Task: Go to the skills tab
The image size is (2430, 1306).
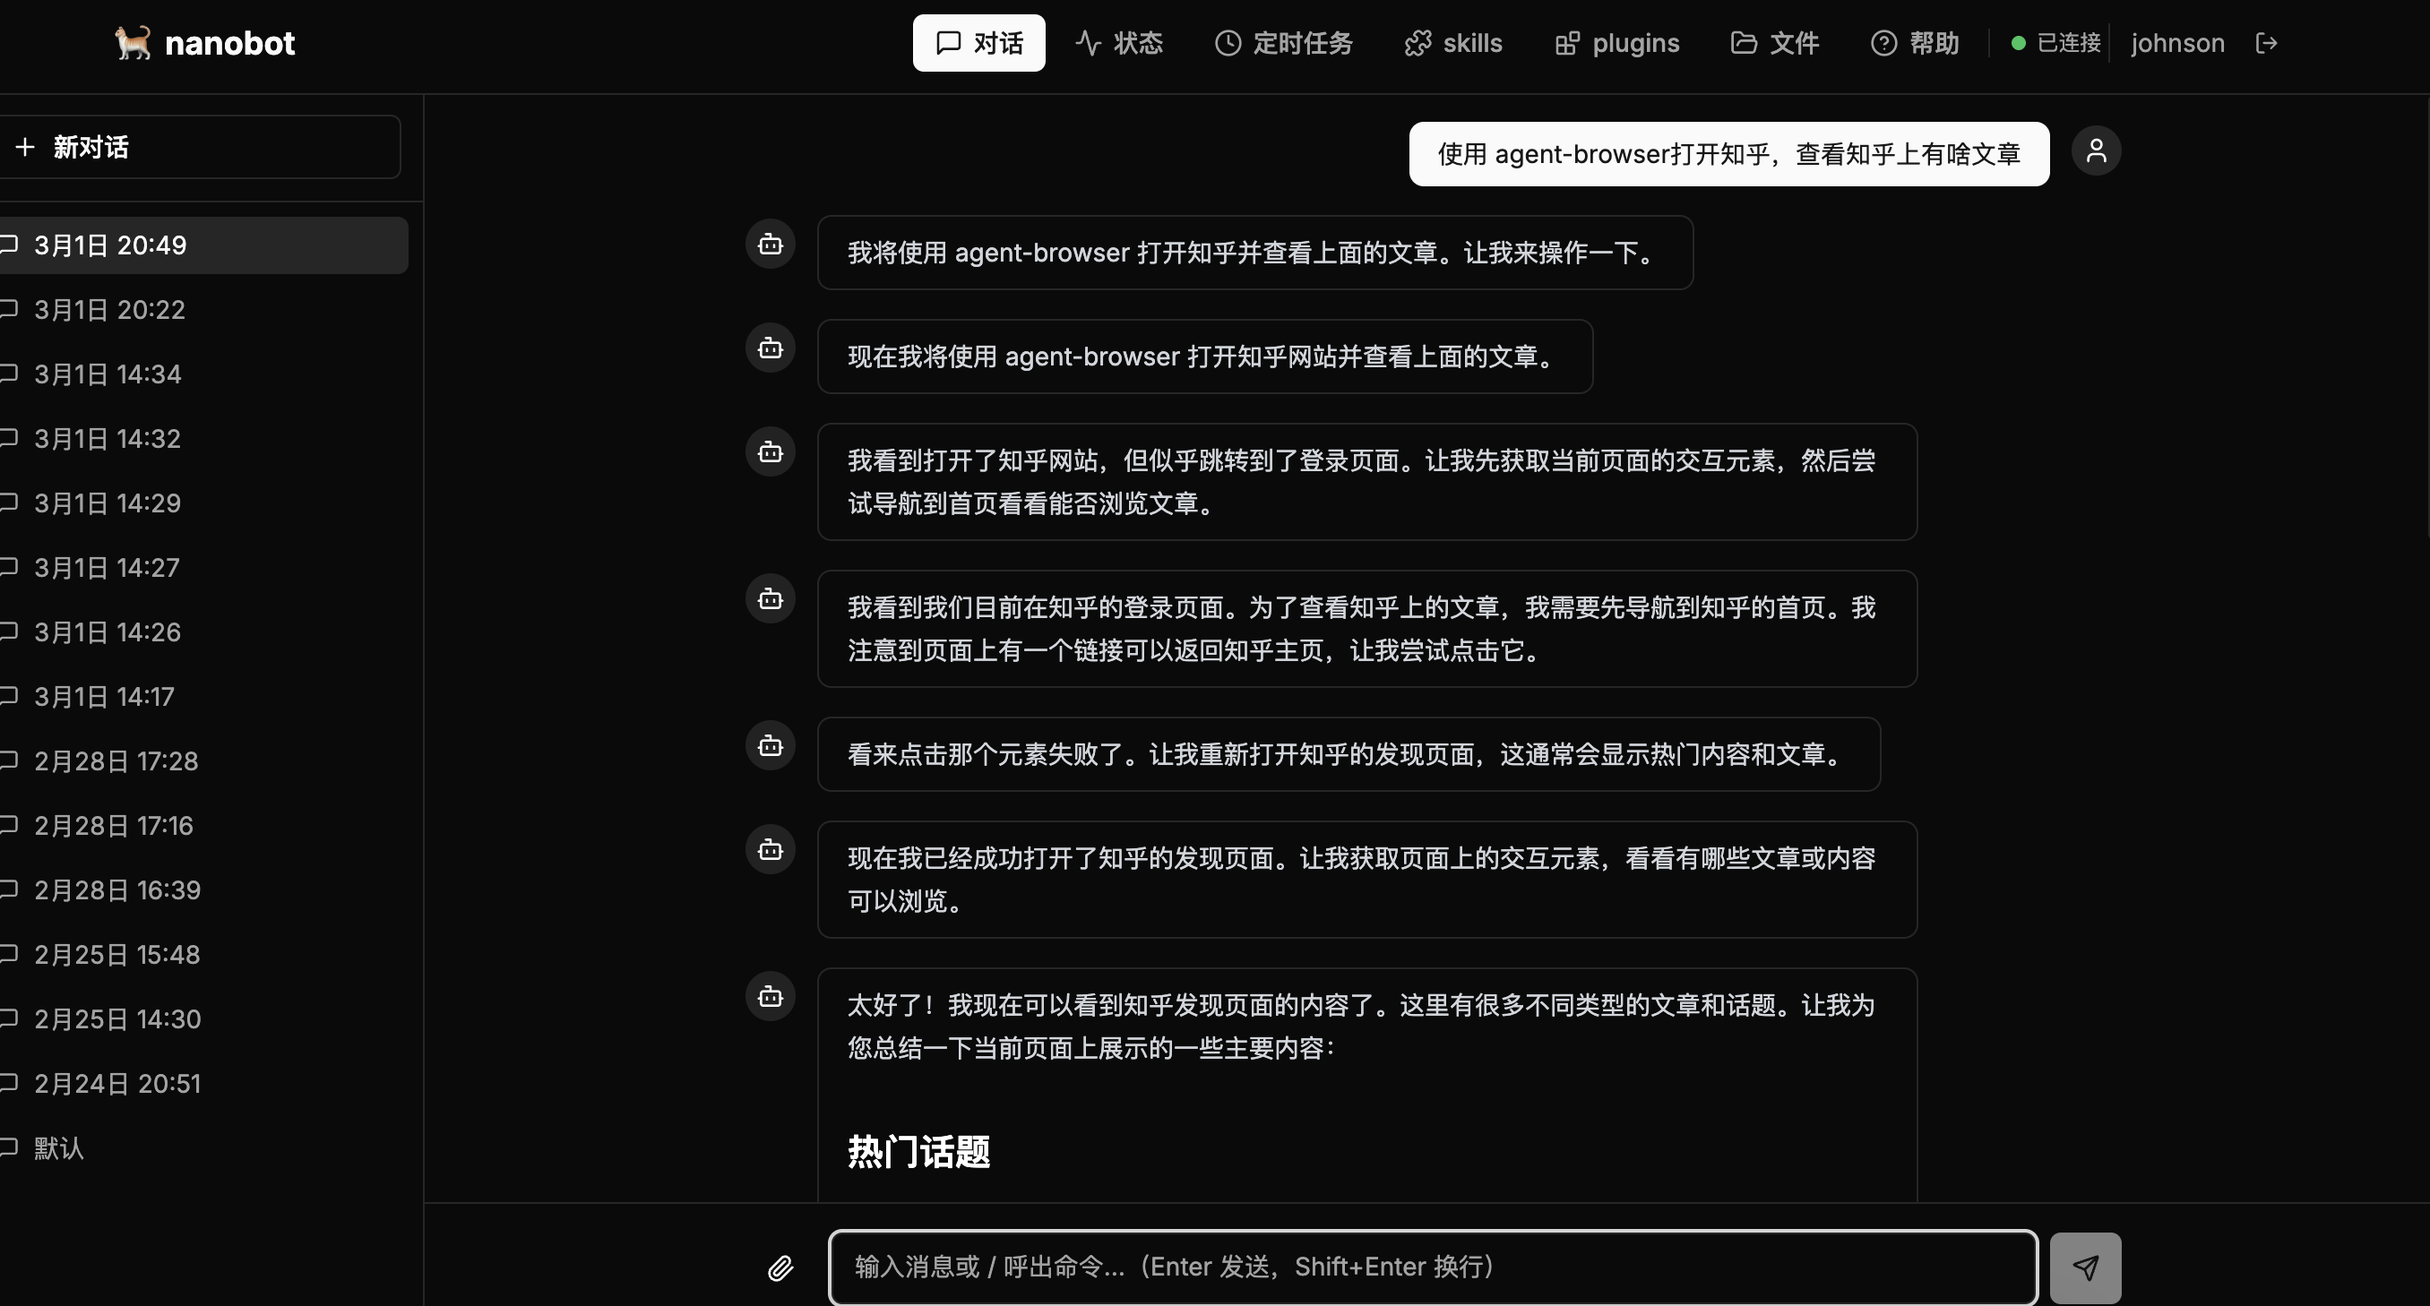Action: (x=1452, y=43)
